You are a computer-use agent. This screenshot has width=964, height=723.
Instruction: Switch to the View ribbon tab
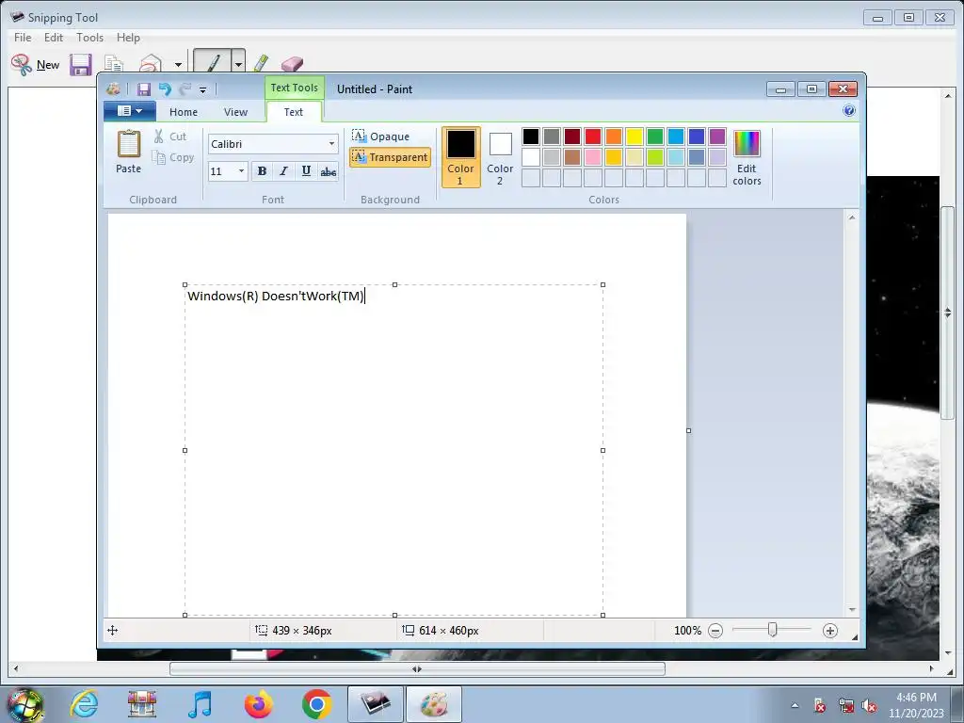(235, 112)
